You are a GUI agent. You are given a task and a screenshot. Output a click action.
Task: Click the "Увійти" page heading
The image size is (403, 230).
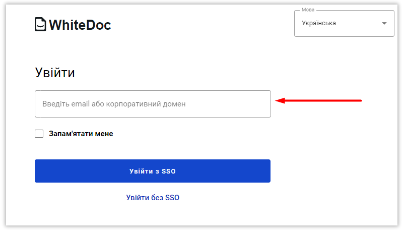click(55, 73)
